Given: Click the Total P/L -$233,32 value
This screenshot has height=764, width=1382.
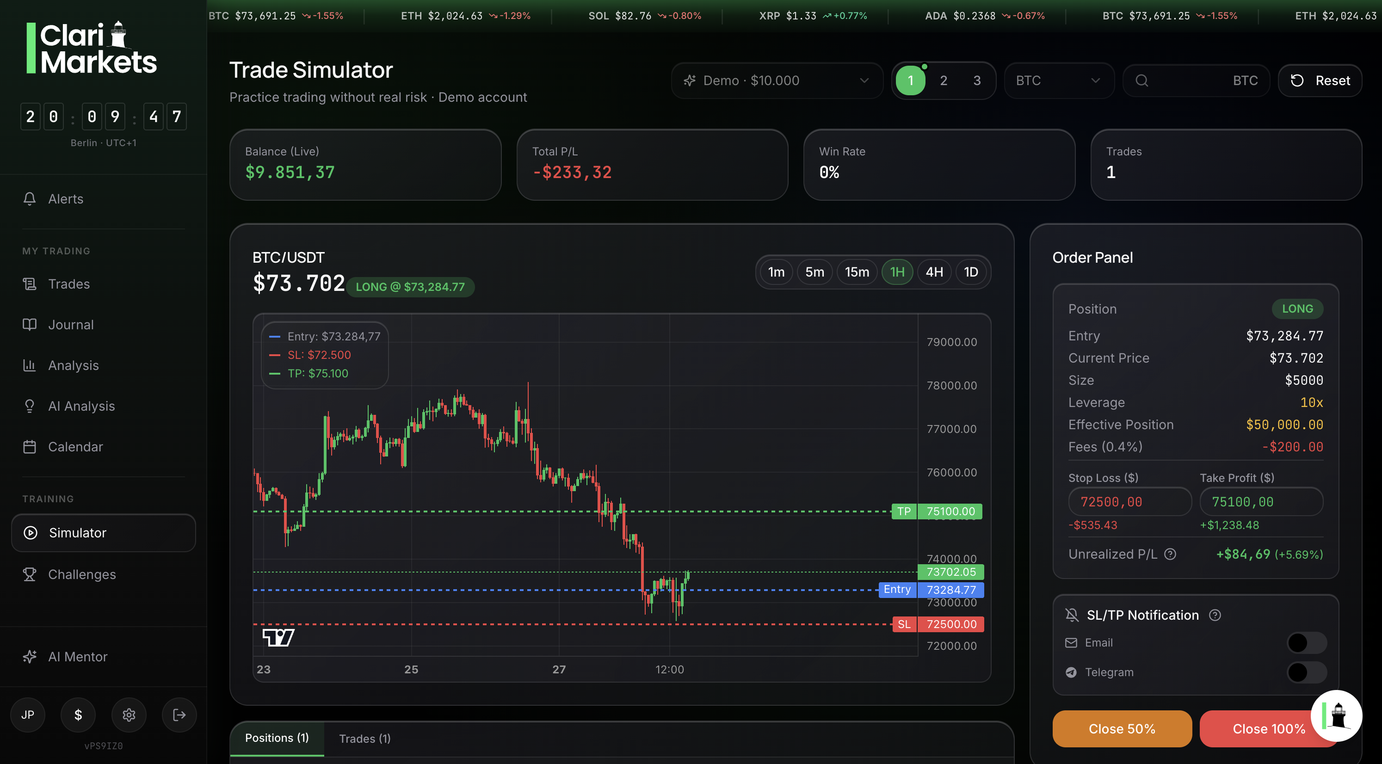Looking at the screenshot, I should tap(572, 172).
